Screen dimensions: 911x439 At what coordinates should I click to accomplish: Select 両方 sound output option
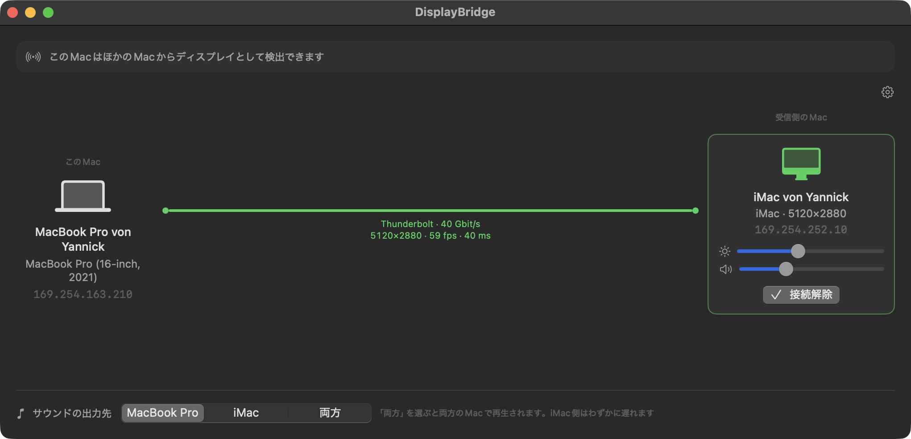click(330, 413)
